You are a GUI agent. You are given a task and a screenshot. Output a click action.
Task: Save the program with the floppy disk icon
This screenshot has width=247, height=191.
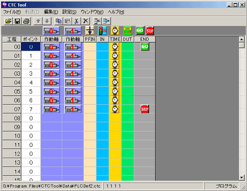(17, 21)
